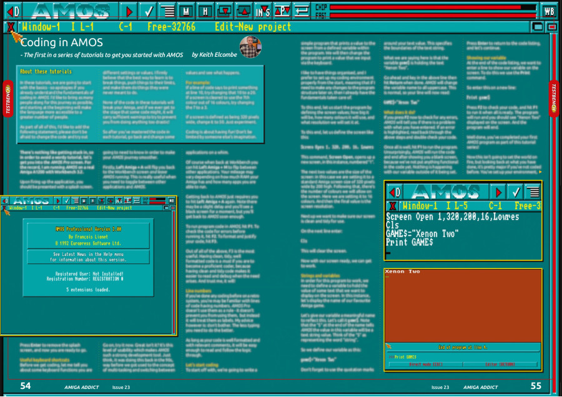Click 'AMIGA ADDICT' footer on the left page

(x=81, y=388)
